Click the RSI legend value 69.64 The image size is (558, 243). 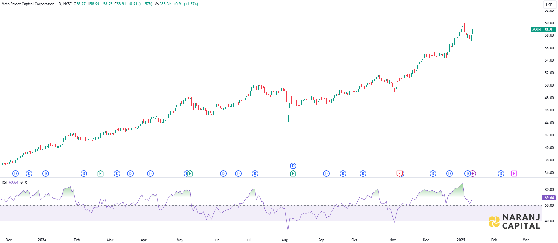pyautogui.click(x=14, y=182)
